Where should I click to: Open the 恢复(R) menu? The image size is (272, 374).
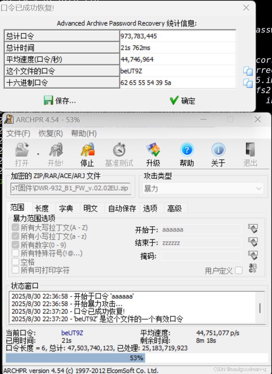[51, 133]
